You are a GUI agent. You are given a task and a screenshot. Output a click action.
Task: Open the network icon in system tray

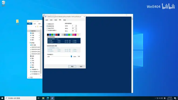point(158,98)
